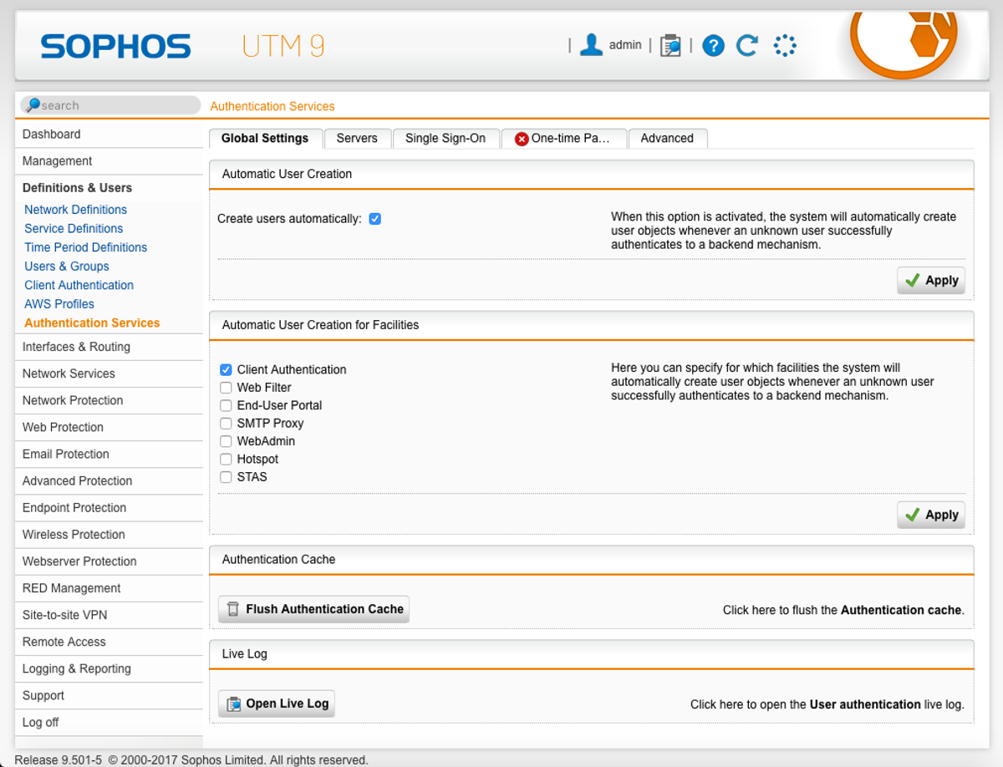The height and width of the screenshot is (767, 1003).
Task: Expand the Interfaces & Routing menu section
Action: [x=76, y=347]
